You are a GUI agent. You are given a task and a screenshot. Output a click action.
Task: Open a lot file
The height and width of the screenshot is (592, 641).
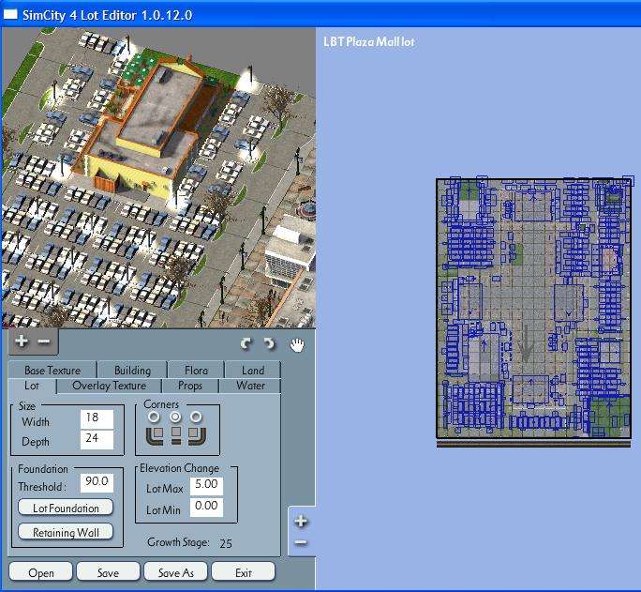[41, 572]
